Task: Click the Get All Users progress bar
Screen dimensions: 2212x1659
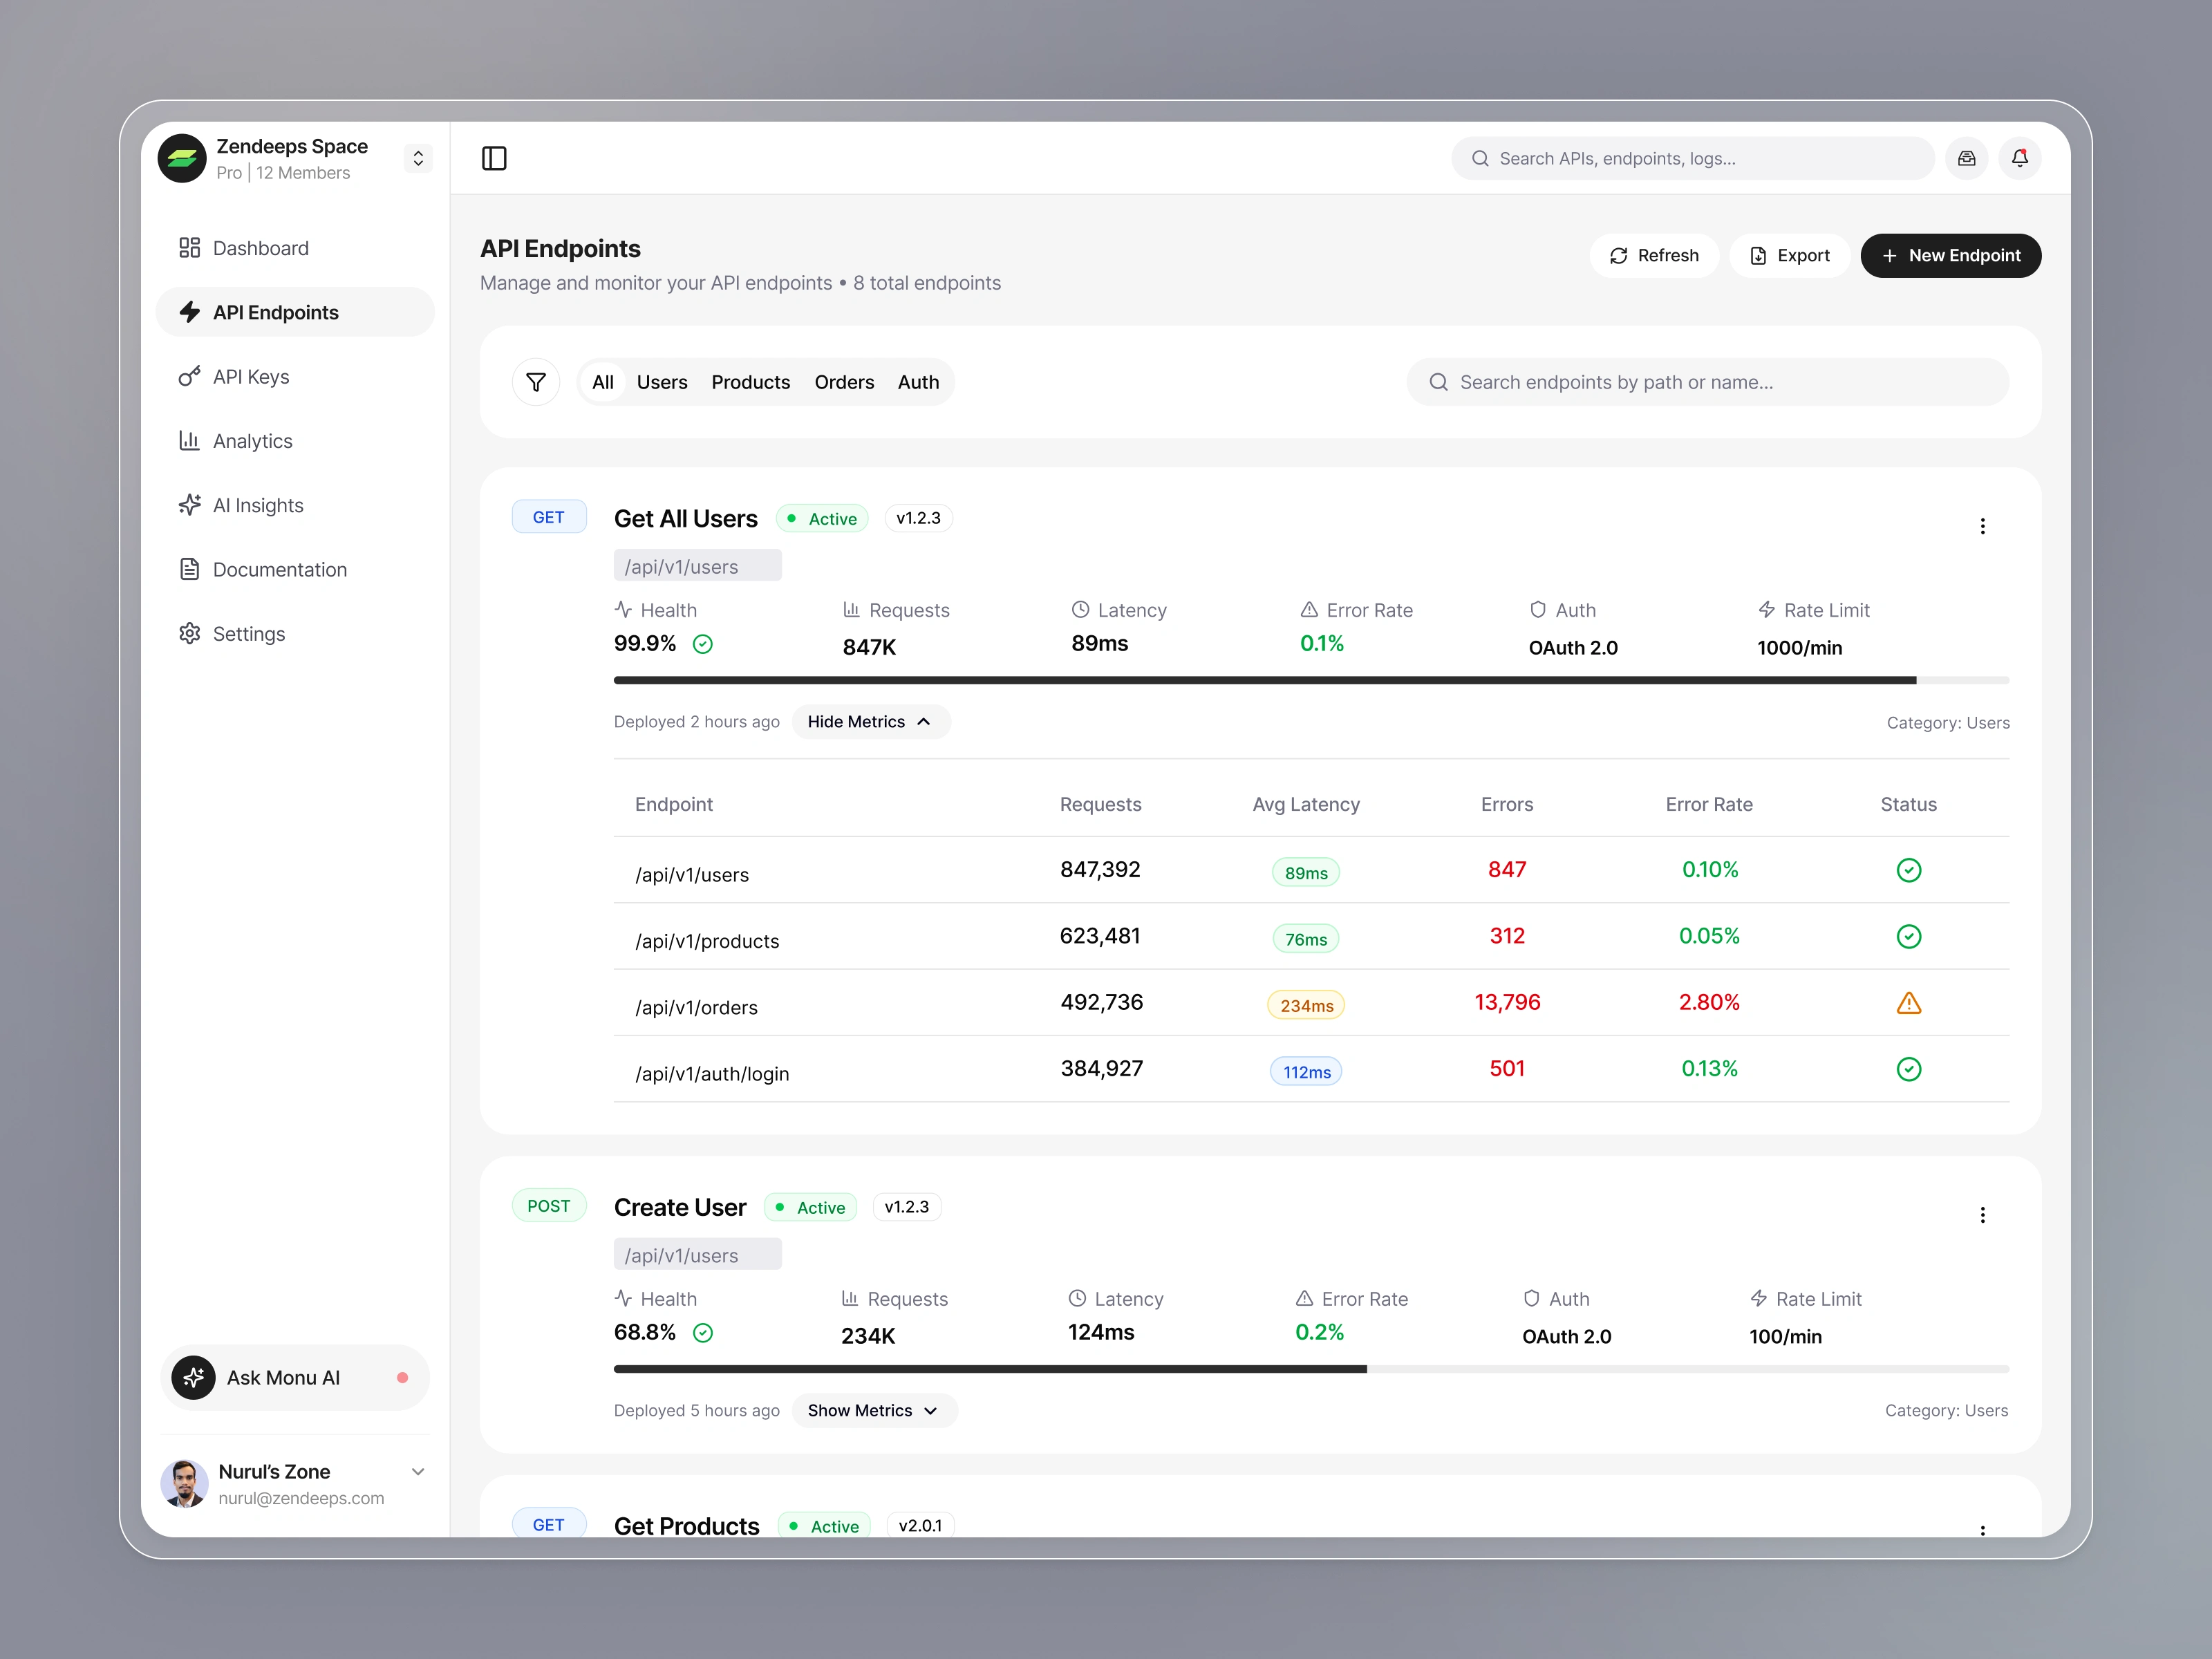Action: (x=1310, y=680)
